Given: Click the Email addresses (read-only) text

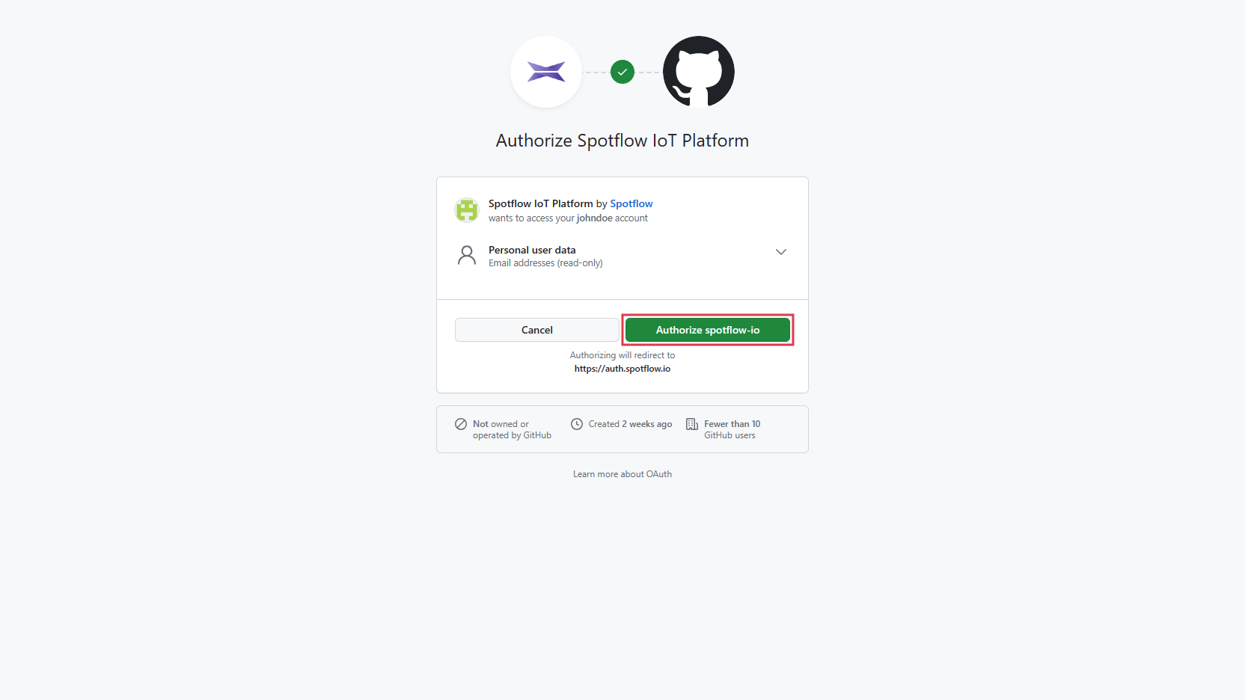Looking at the screenshot, I should tap(545, 263).
